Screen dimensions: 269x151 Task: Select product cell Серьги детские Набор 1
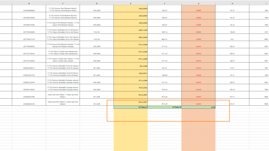[63, 95]
